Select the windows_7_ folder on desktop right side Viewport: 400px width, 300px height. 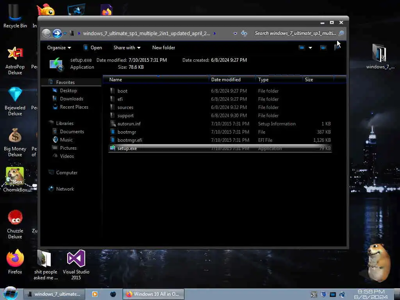click(x=380, y=56)
